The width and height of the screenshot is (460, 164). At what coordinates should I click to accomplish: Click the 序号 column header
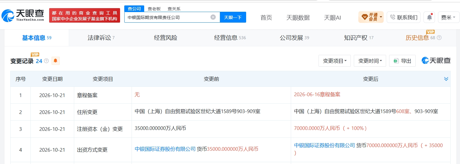click(21, 79)
